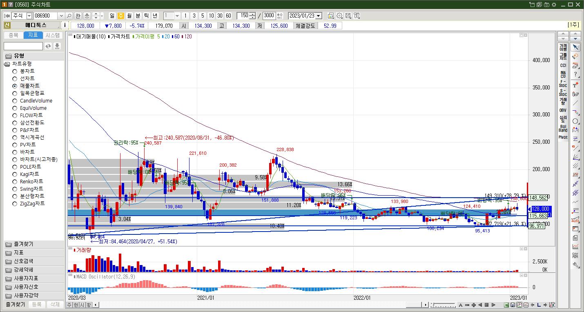Open chart settings gear in top toolbar
Image resolution: width=584 pixels, height=312 pixels.
[x=339, y=16]
